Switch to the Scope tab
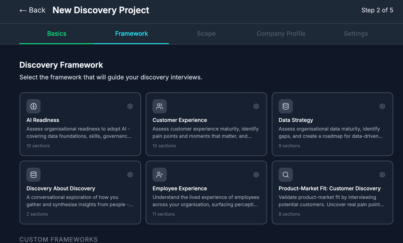Screen dimensions: 403x243 coord(206,34)
